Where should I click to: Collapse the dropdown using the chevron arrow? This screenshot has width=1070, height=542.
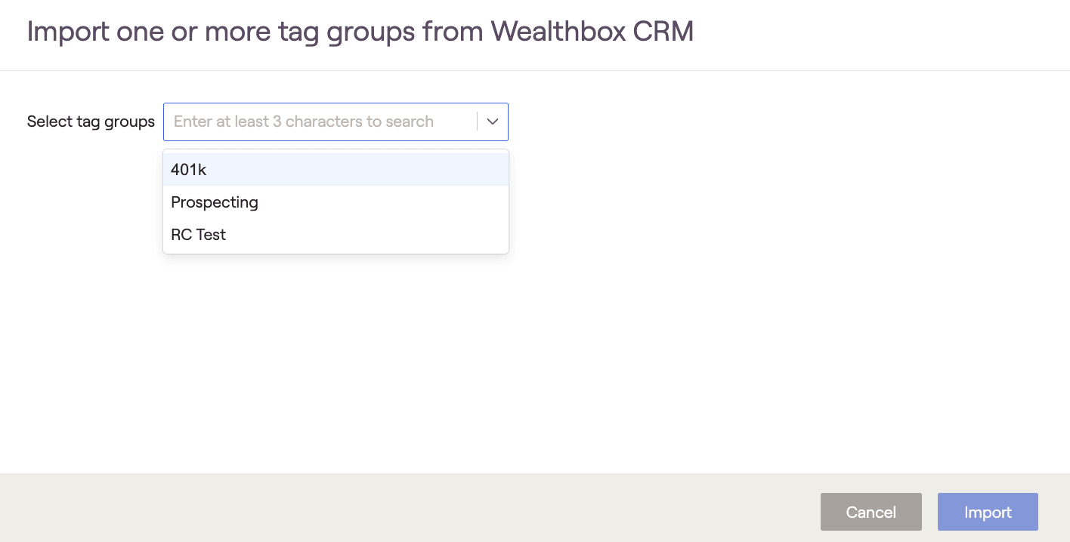[493, 122]
